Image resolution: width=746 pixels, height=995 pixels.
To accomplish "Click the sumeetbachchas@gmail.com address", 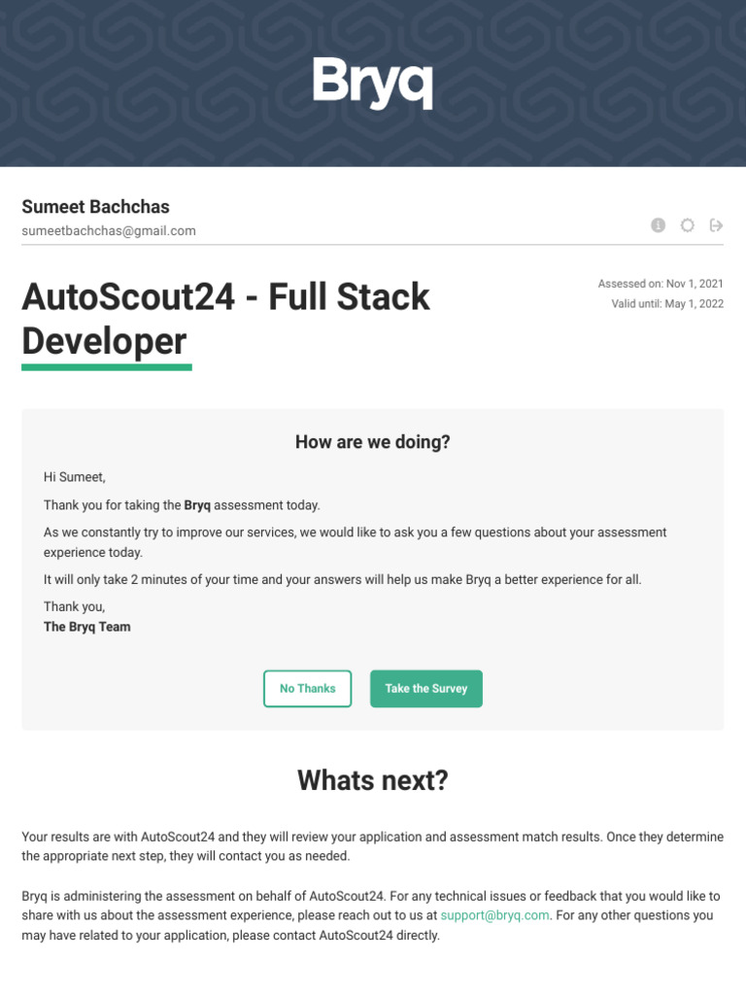I will coord(109,231).
